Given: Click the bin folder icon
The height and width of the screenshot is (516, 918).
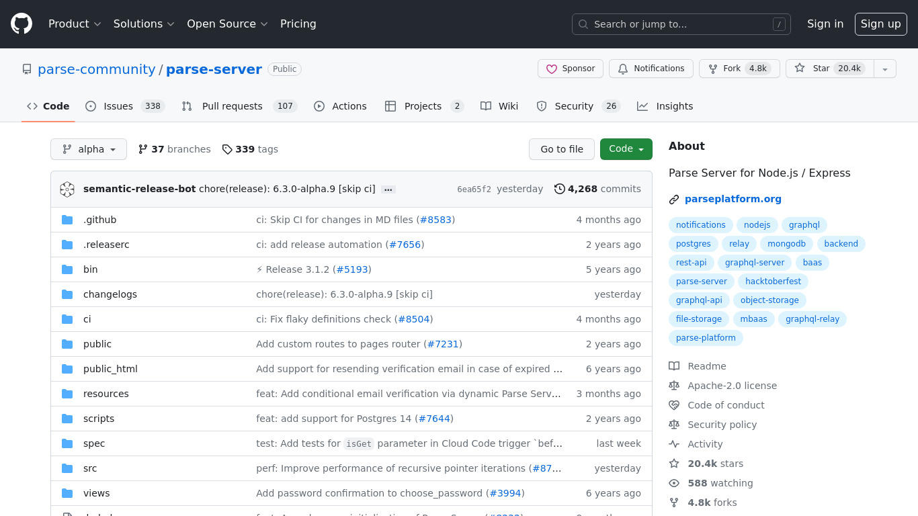Looking at the screenshot, I should pos(67,269).
